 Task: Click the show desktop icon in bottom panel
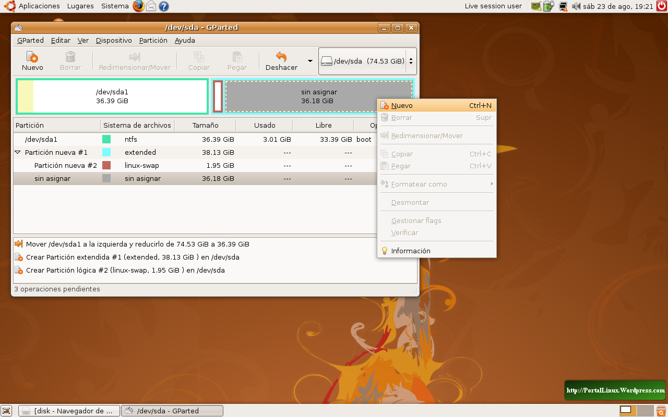pyautogui.click(x=7, y=411)
